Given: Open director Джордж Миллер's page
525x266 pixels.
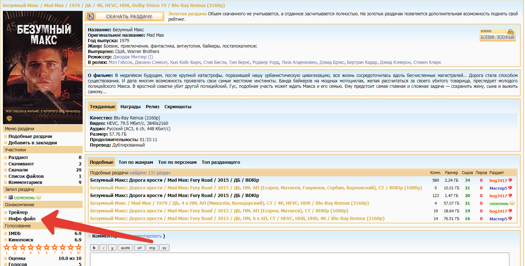Looking at the screenshot, I should click(x=133, y=57).
